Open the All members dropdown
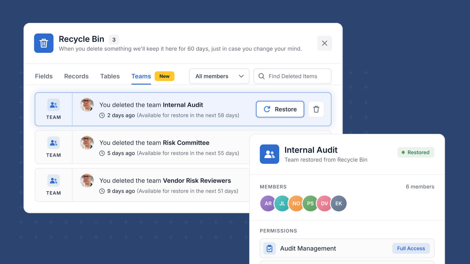 (219, 76)
